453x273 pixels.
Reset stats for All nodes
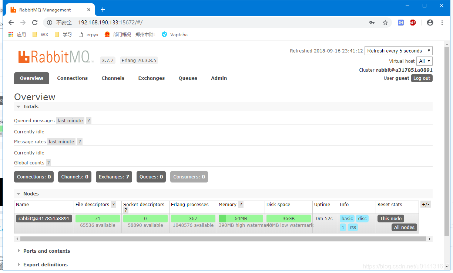click(404, 228)
